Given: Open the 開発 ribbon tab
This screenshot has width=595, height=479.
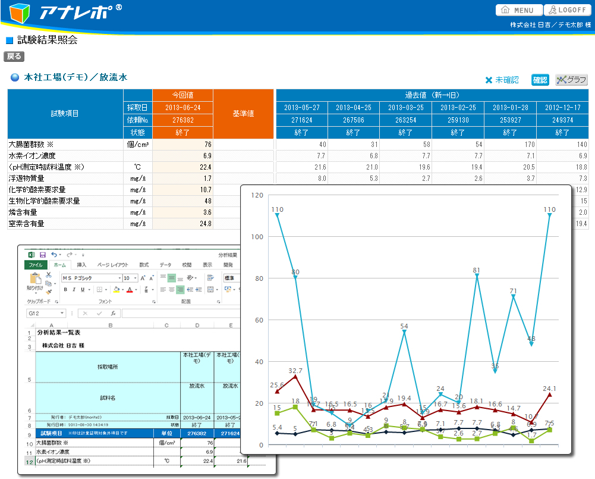Looking at the screenshot, I should pos(228,265).
